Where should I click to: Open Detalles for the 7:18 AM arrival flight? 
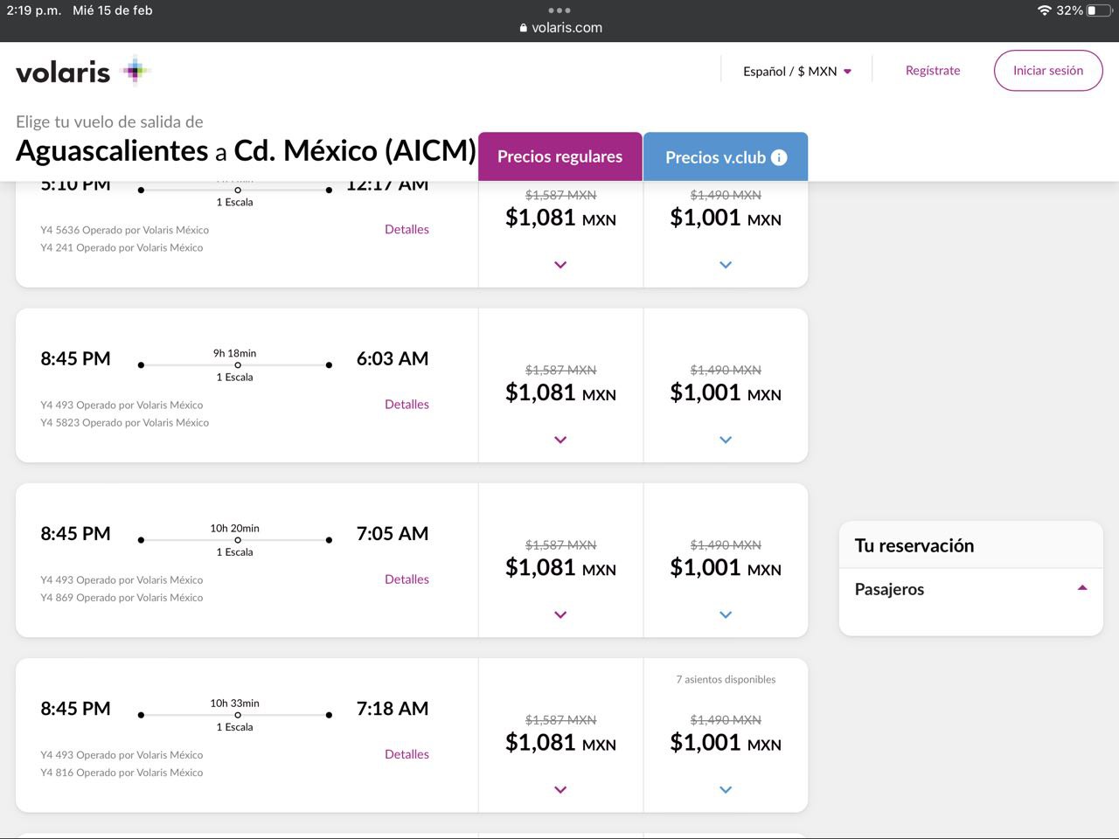(x=407, y=754)
